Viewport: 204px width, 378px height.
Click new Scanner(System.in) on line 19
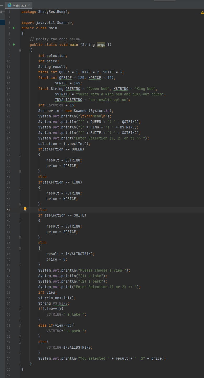coord(89,111)
